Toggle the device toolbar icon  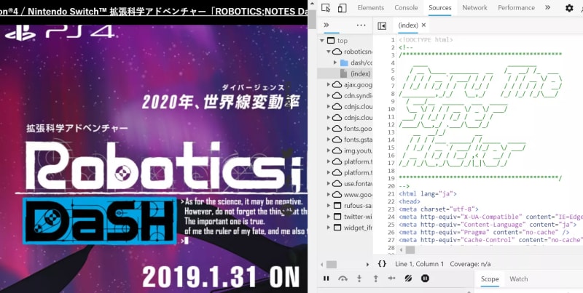click(x=342, y=8)
